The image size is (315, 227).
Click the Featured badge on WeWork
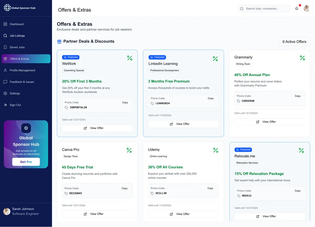tap(71, 57)
